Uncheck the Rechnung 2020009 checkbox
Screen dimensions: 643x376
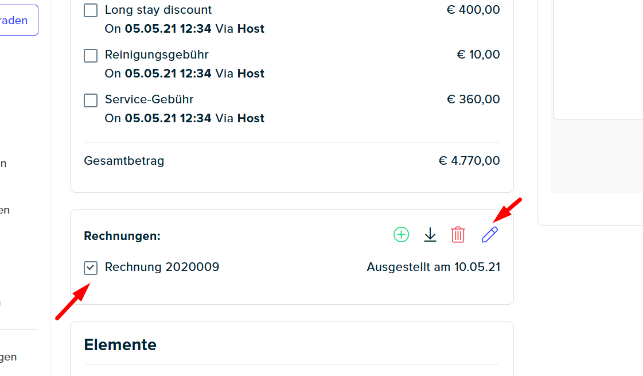tap(91, 268)
